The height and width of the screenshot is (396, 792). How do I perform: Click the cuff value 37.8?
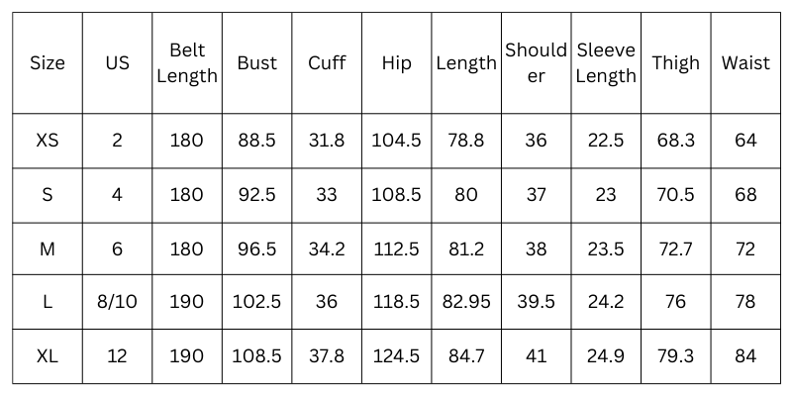[327, 355]
